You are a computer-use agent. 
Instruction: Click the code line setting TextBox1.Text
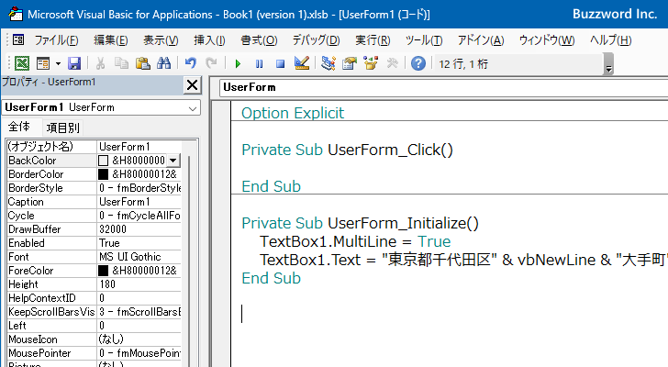click(463, 260)
